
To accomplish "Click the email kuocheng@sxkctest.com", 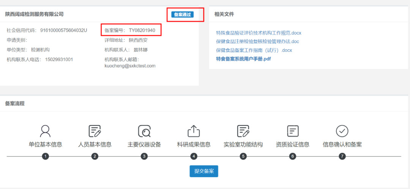I will click(130, 66).
